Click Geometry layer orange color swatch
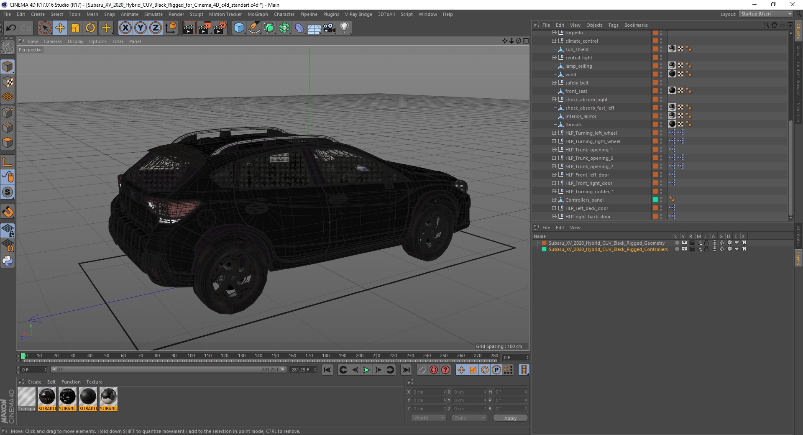 pos(544,243)
